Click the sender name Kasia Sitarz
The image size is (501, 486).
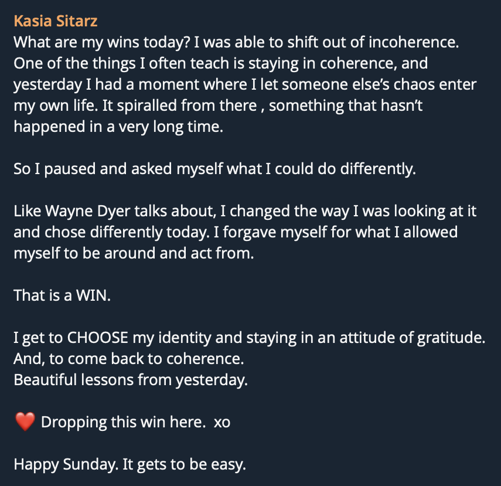click(x=55, y=22)
